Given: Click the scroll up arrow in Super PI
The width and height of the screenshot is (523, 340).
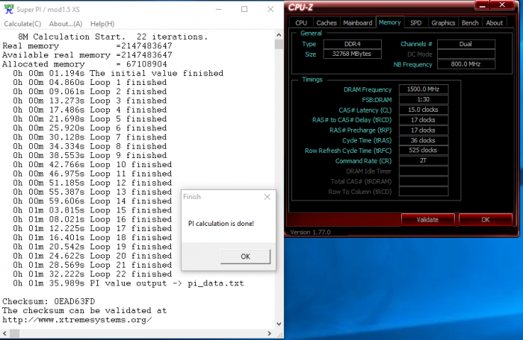Looking at the screenshot, I should 279,34.
